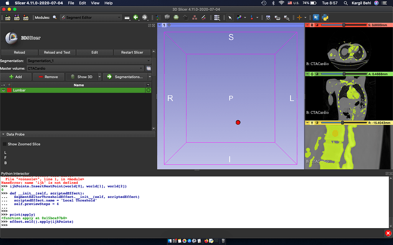Image resolution: width=393 pixels, height=245 pixels.
Task: Open the View menu
Action: pyautogui.click(x=95, y=3)
